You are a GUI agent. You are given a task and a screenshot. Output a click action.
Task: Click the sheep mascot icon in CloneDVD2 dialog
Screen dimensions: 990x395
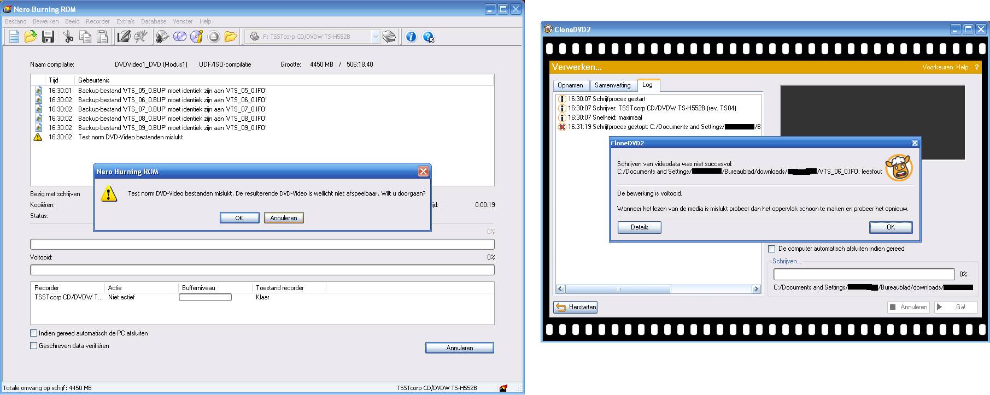899,168
